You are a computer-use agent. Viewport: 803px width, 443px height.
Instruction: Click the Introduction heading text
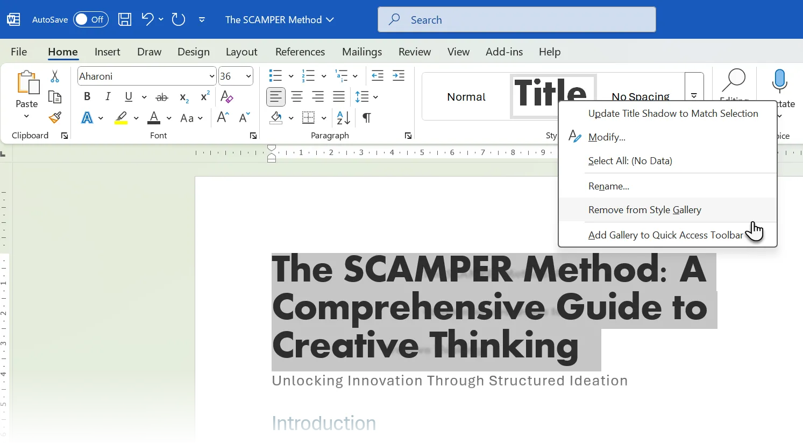(324, 423)
